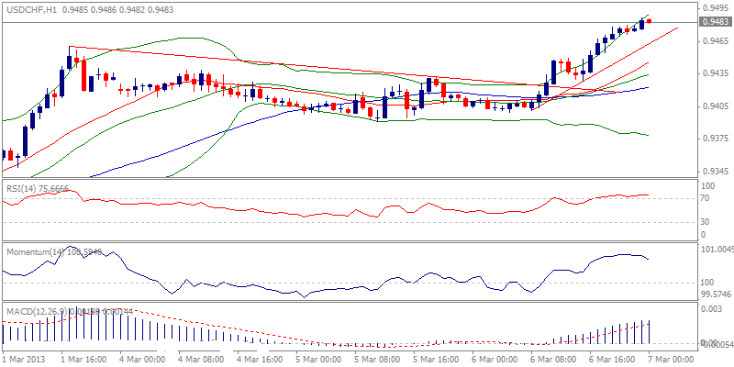Screen dimensions: 734x367
Task: Select the Momentum 101.0045 axis value
Action: tap(716, 249)
